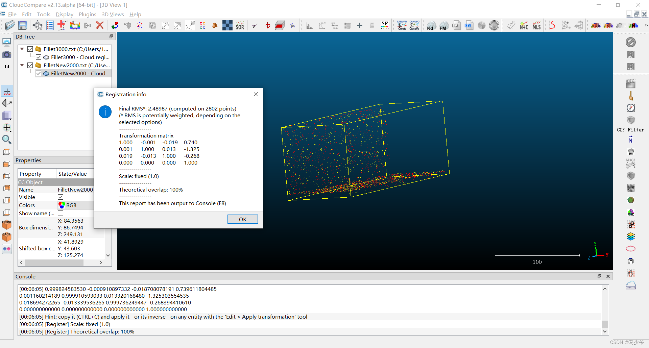Enable the Show name checkbox in Properties
649x348 pixels.
pyautogui.click(x=61, y=213)
